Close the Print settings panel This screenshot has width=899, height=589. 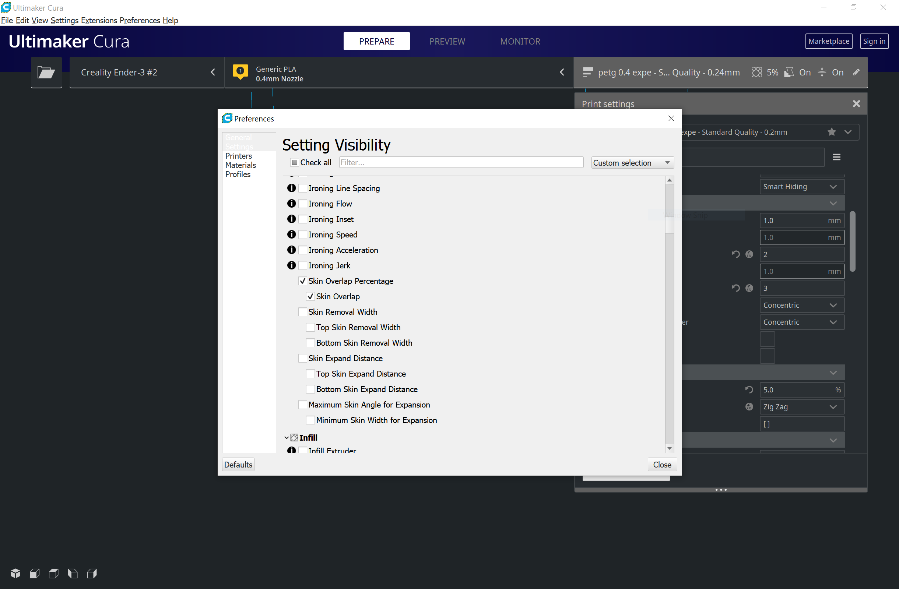(856, 104)
